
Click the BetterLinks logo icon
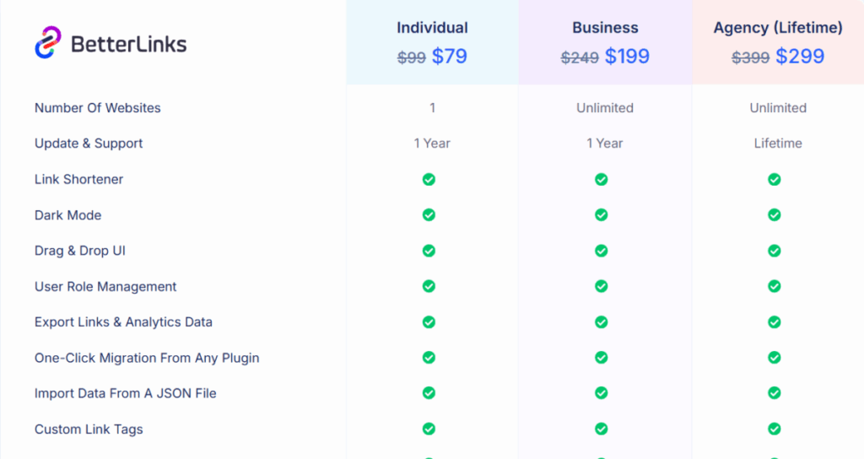(48, 43)
